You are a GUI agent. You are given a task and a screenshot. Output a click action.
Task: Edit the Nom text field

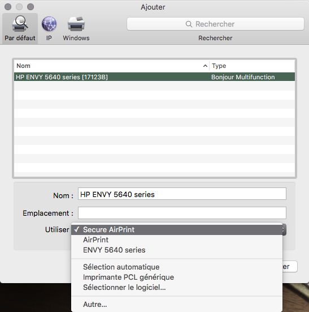tap(182, 194)
